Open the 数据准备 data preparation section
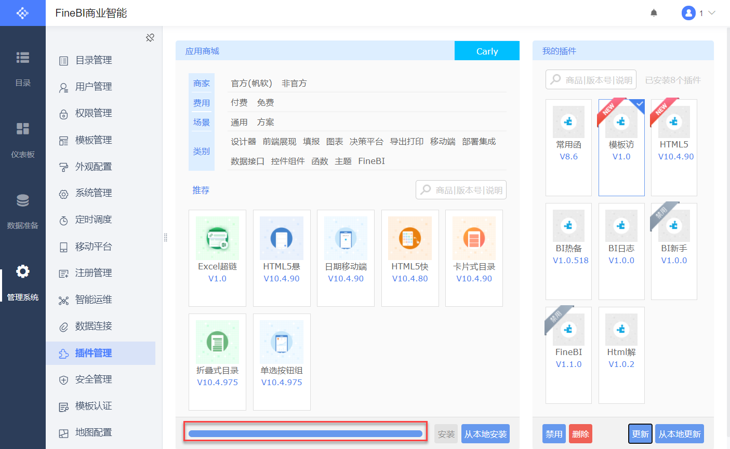The image size is (730, 449). 23,211
